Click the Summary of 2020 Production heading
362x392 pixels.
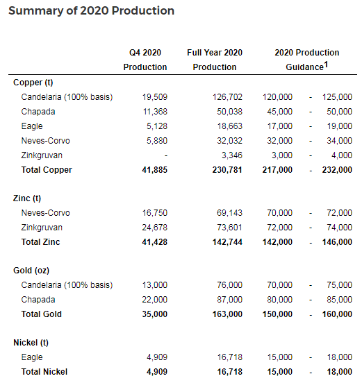tap(91, 10)
